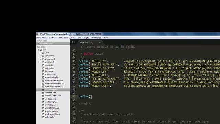220x124 pixels.
Task: Click the .idea folder icon
Action: tap(43, 53)
